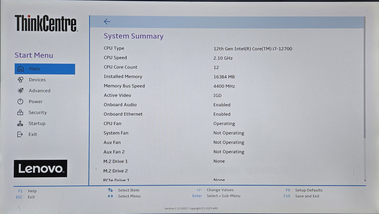Click the up-down arrows Select Item icon
The image size is (379, 214).
click(110, 190)
